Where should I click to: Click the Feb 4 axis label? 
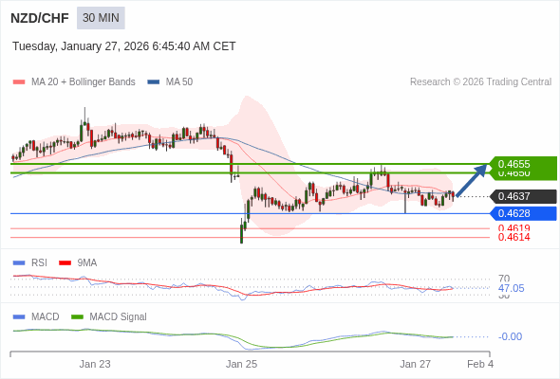480,364
